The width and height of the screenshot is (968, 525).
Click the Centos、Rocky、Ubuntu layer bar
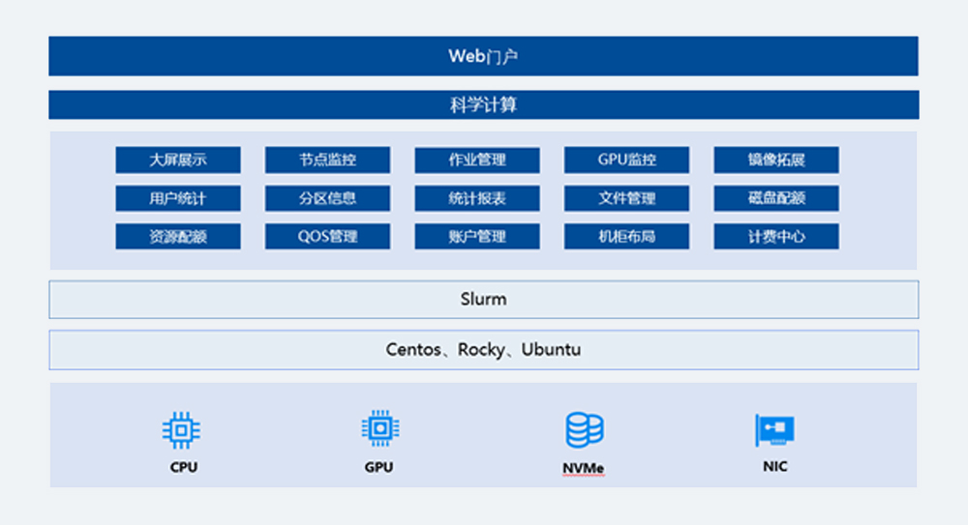(483, 350)
